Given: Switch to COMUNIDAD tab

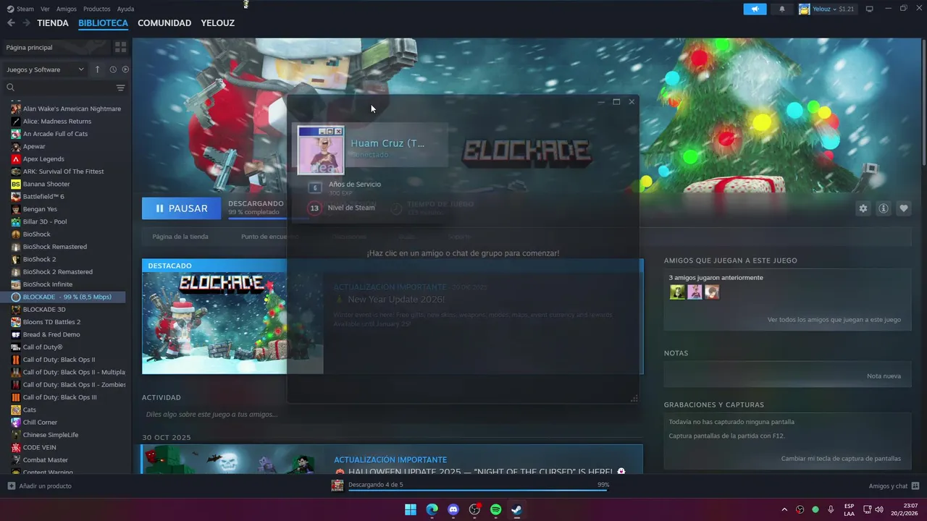Looking at the screenshot, I should (164, 23).
